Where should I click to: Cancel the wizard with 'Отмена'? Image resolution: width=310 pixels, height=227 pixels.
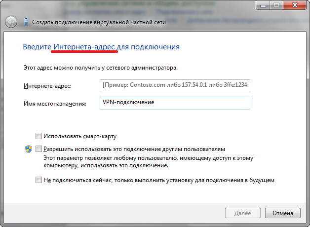tap(282, 213)
